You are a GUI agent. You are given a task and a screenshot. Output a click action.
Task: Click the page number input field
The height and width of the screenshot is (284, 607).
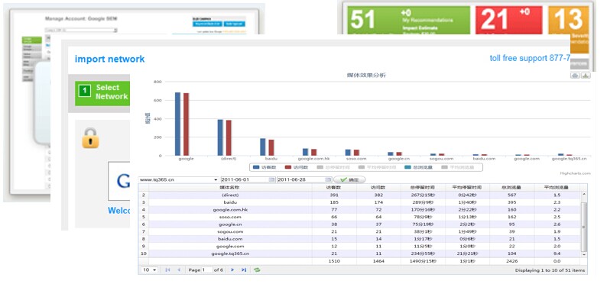(206, 270)
